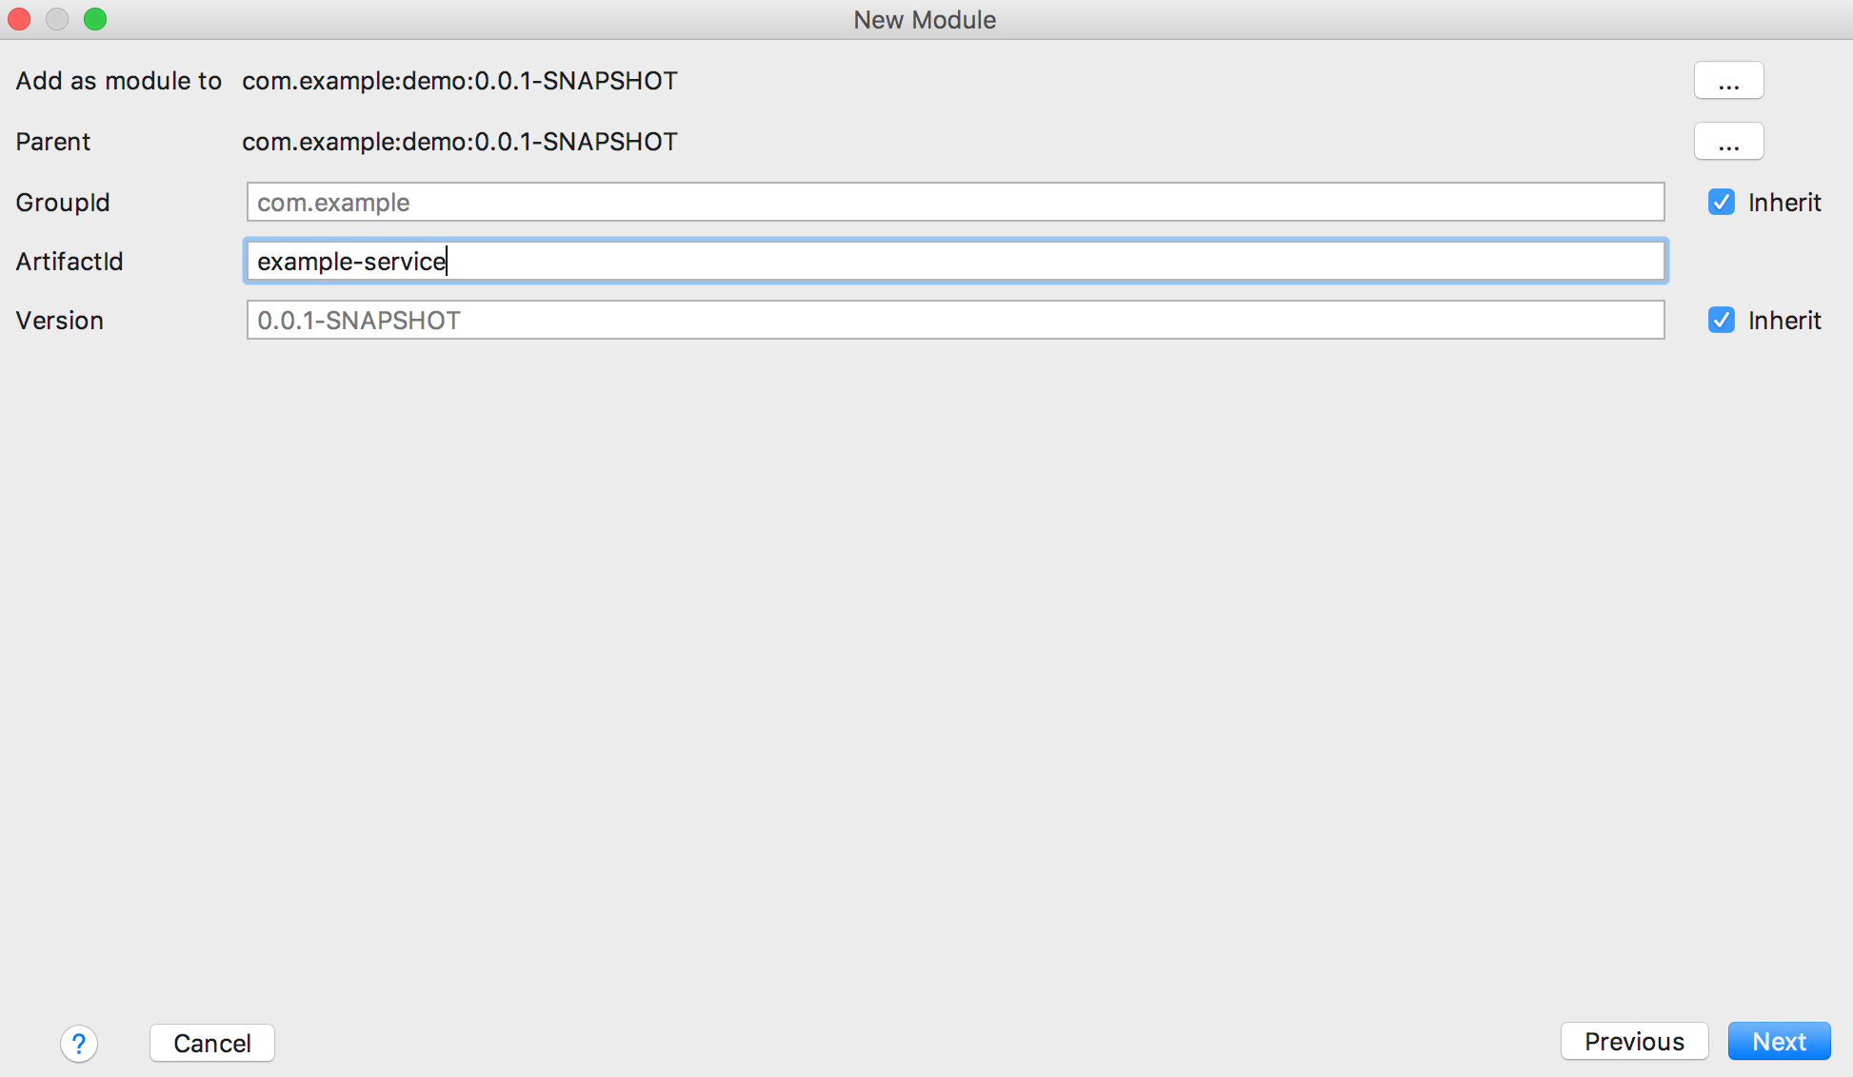Click the GroupId Inherit label
This screenshot has height=1077, width=1853.
pos(1784,203)
